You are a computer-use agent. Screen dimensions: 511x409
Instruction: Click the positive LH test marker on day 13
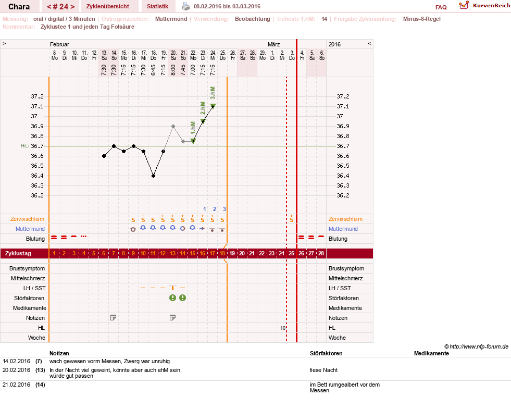coord(173,288)
